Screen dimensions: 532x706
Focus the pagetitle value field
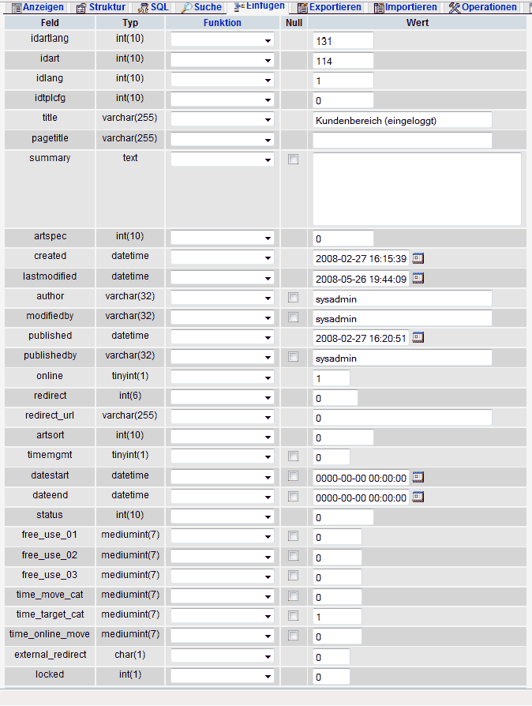tap(402, 140)
